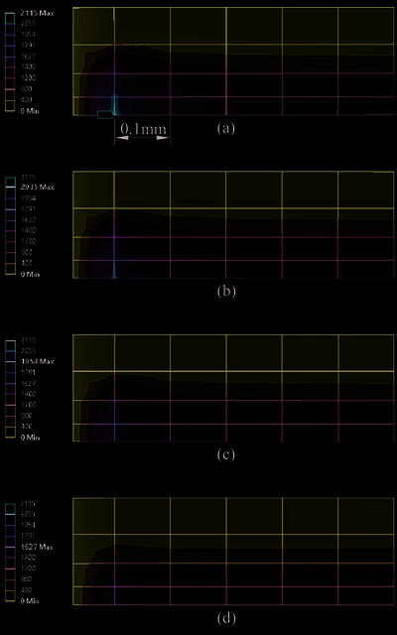
Task: Click the cyan top swatch in legend (a)
Action: [x=10, y=18]
